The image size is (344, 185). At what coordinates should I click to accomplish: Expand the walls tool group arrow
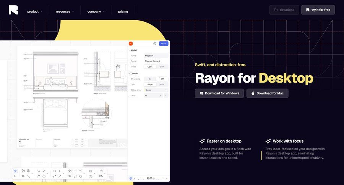32,174
